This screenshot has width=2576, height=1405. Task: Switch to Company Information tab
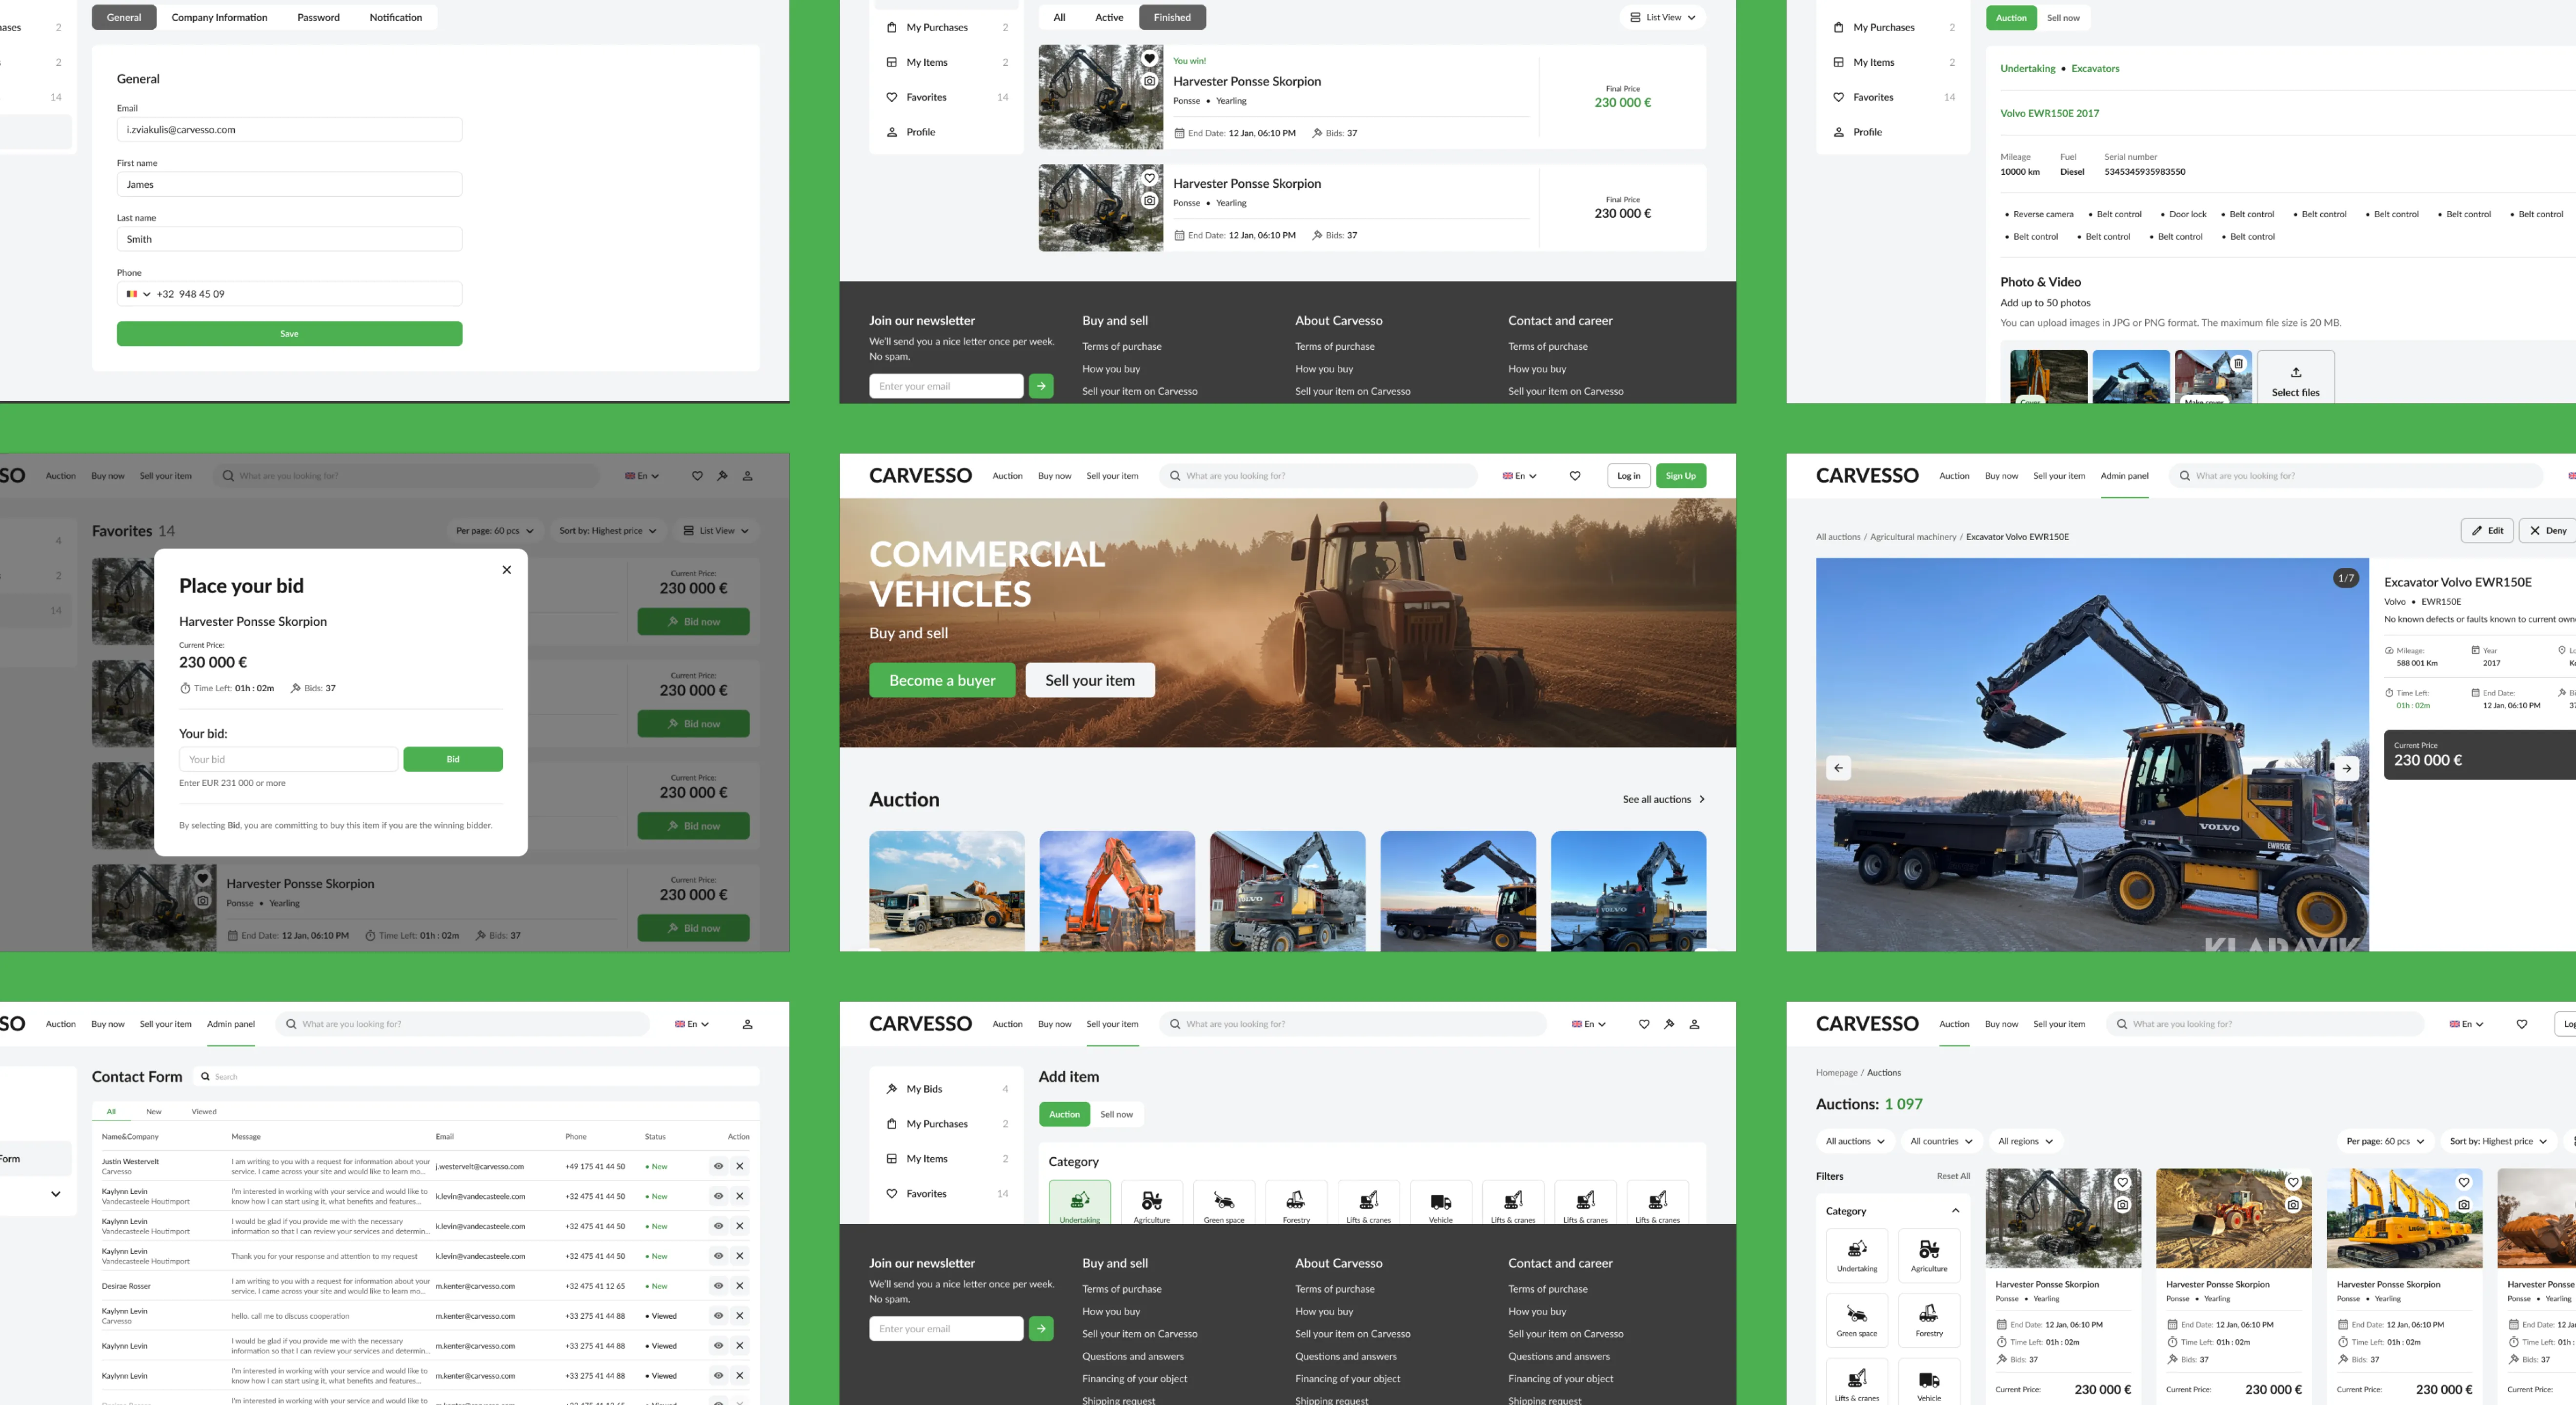click(219, 17)
